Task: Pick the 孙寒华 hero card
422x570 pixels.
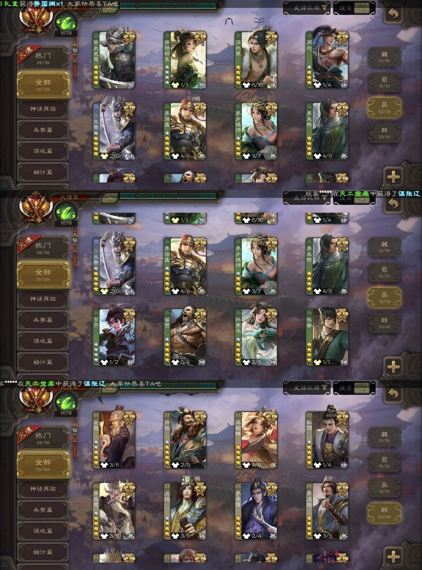Action: click(256, 337)
